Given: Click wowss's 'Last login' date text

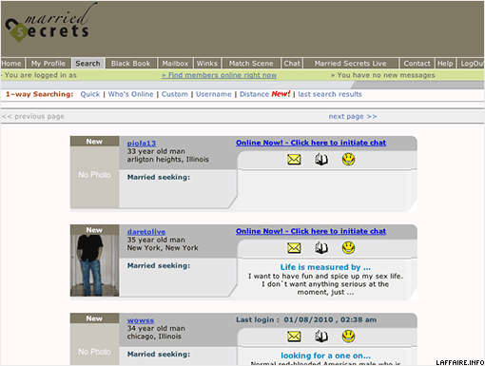Looking at the screenshot, I should tap(306, 319).
